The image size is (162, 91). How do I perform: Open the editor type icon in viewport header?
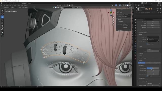tap(2, 5)
